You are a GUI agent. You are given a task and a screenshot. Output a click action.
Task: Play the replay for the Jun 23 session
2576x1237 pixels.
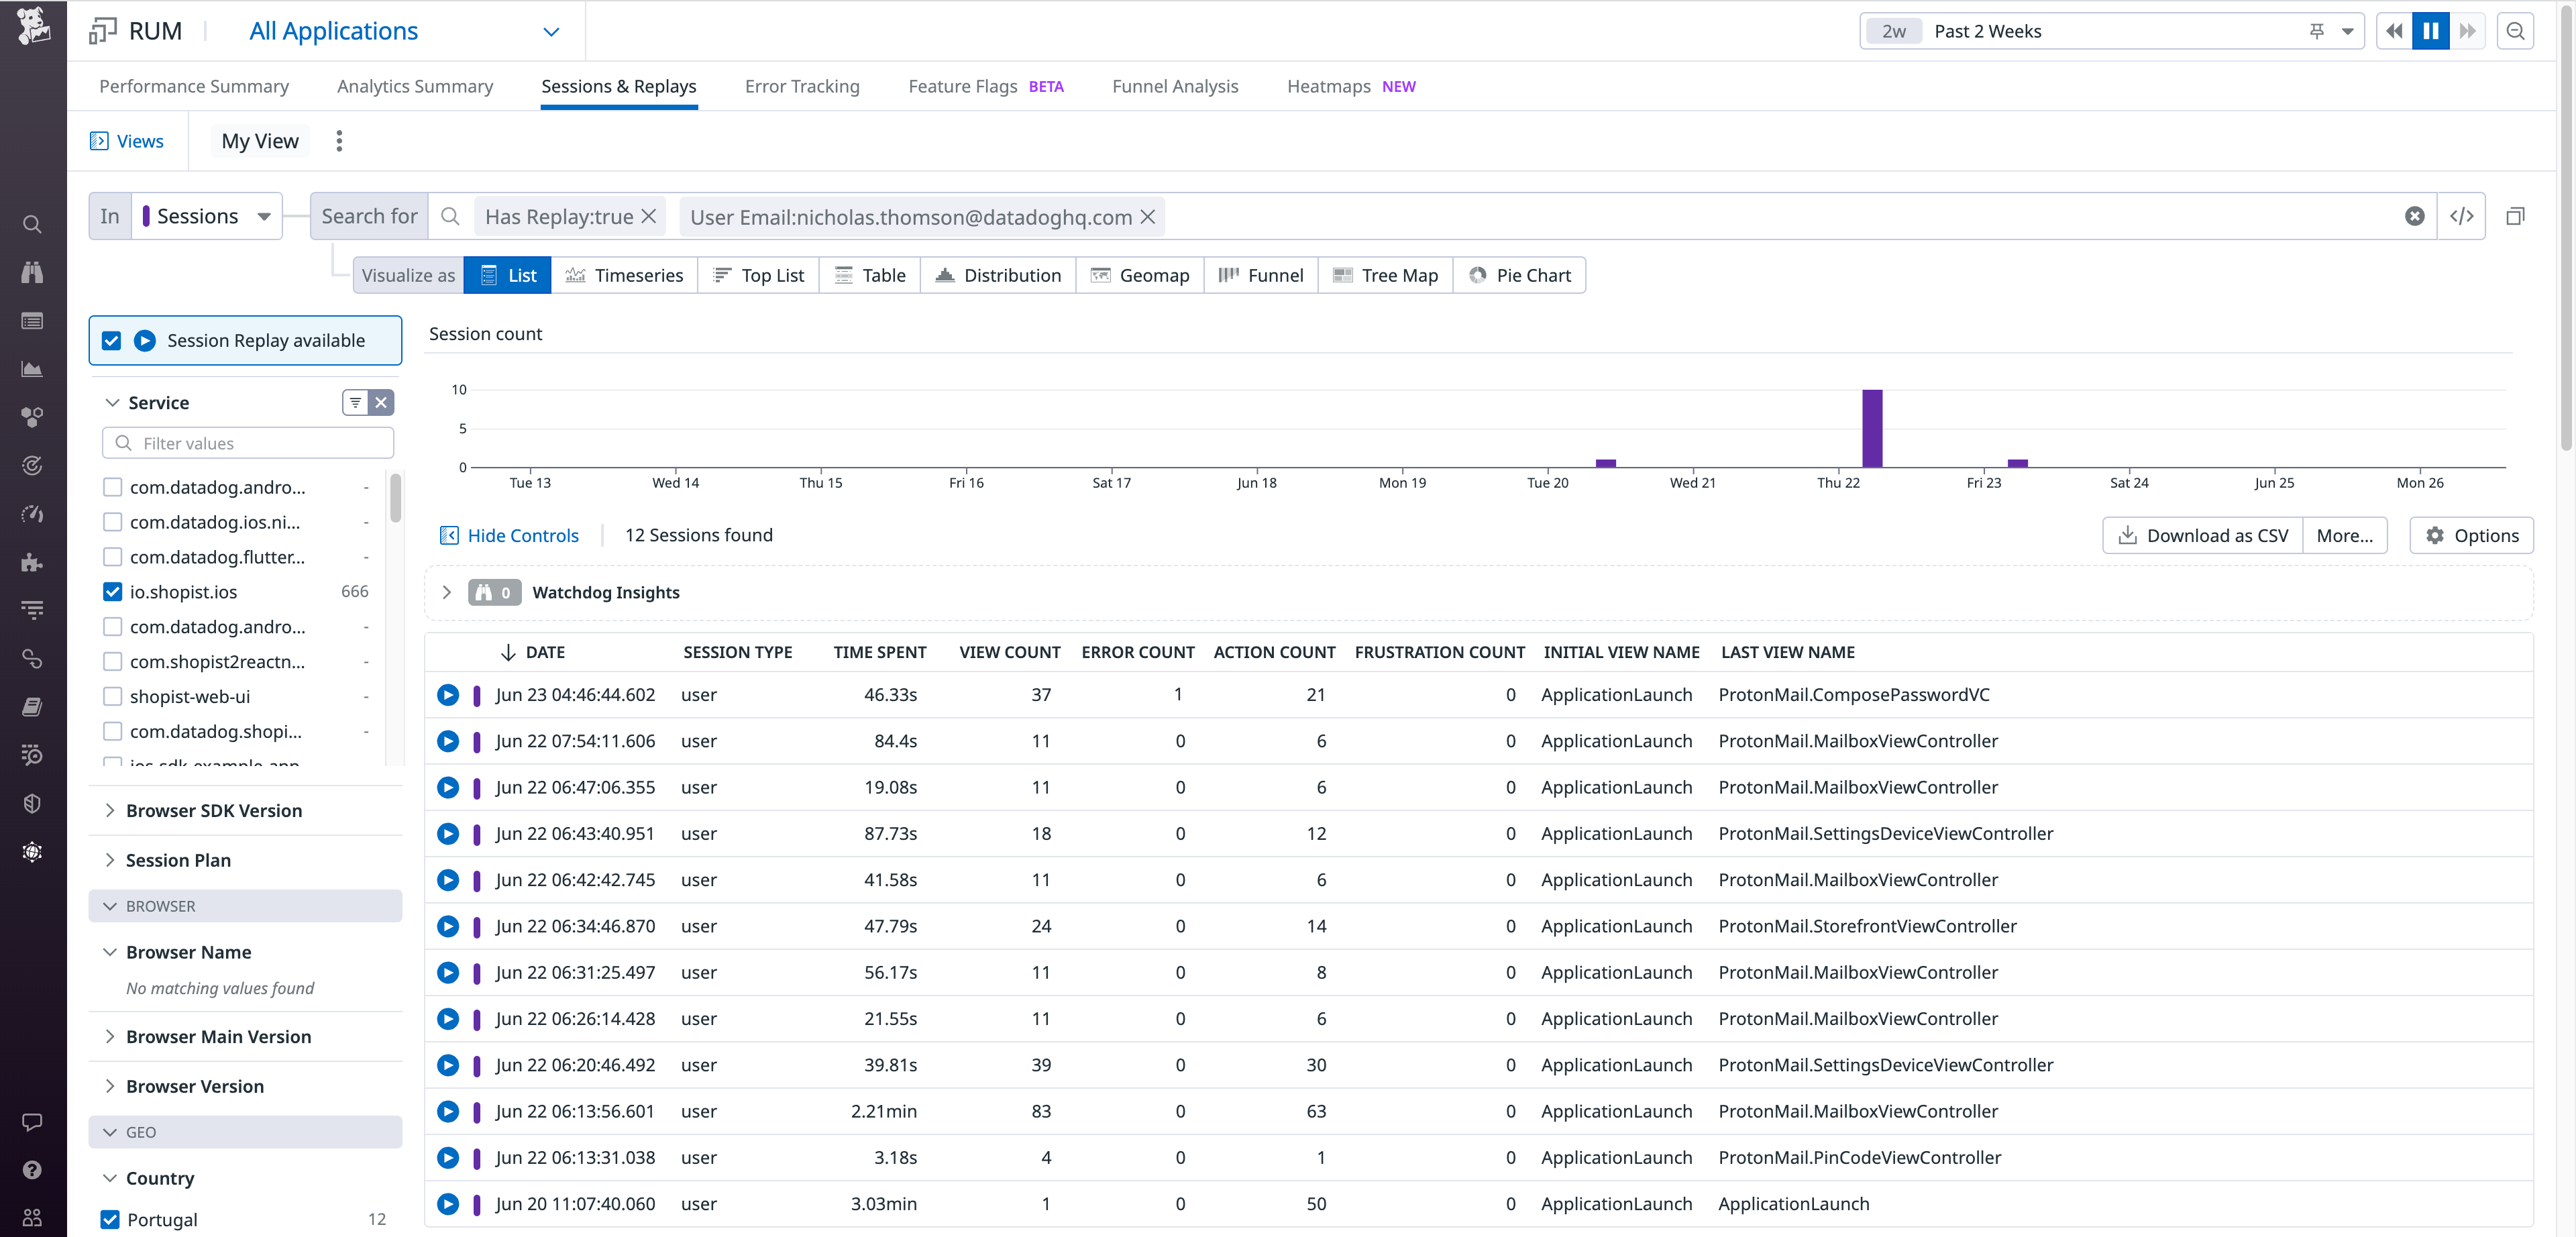tap(448, 695)
